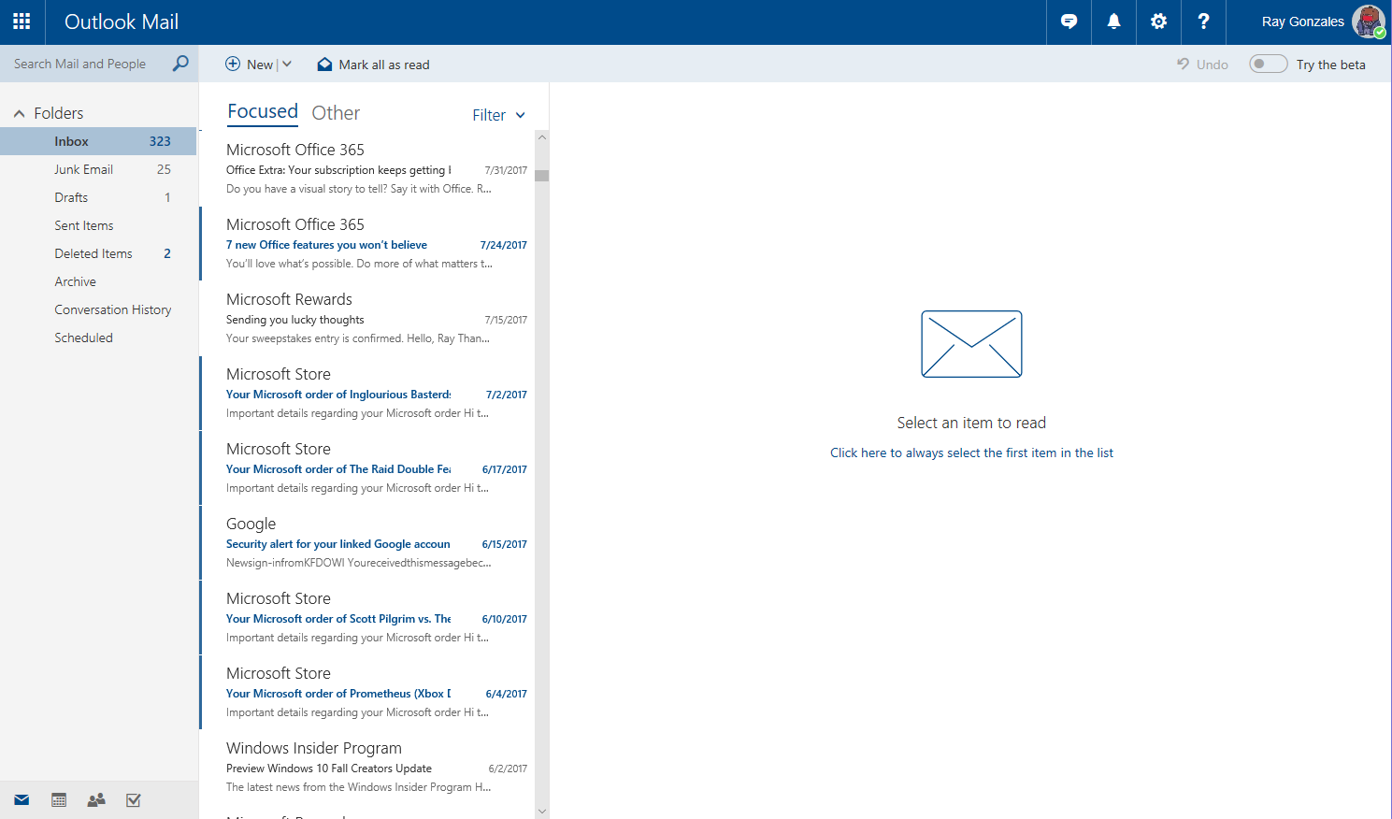Switch to the Focused tab

[263, 111]
